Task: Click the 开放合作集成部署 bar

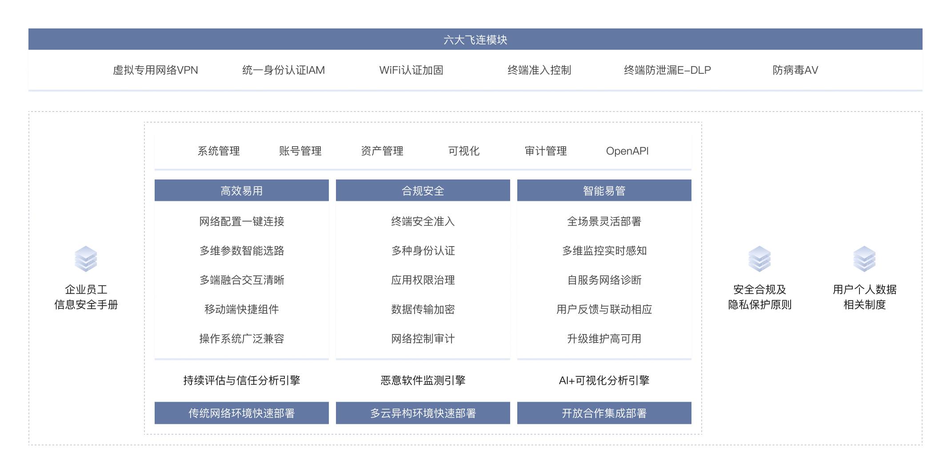Action: (604, 413)
